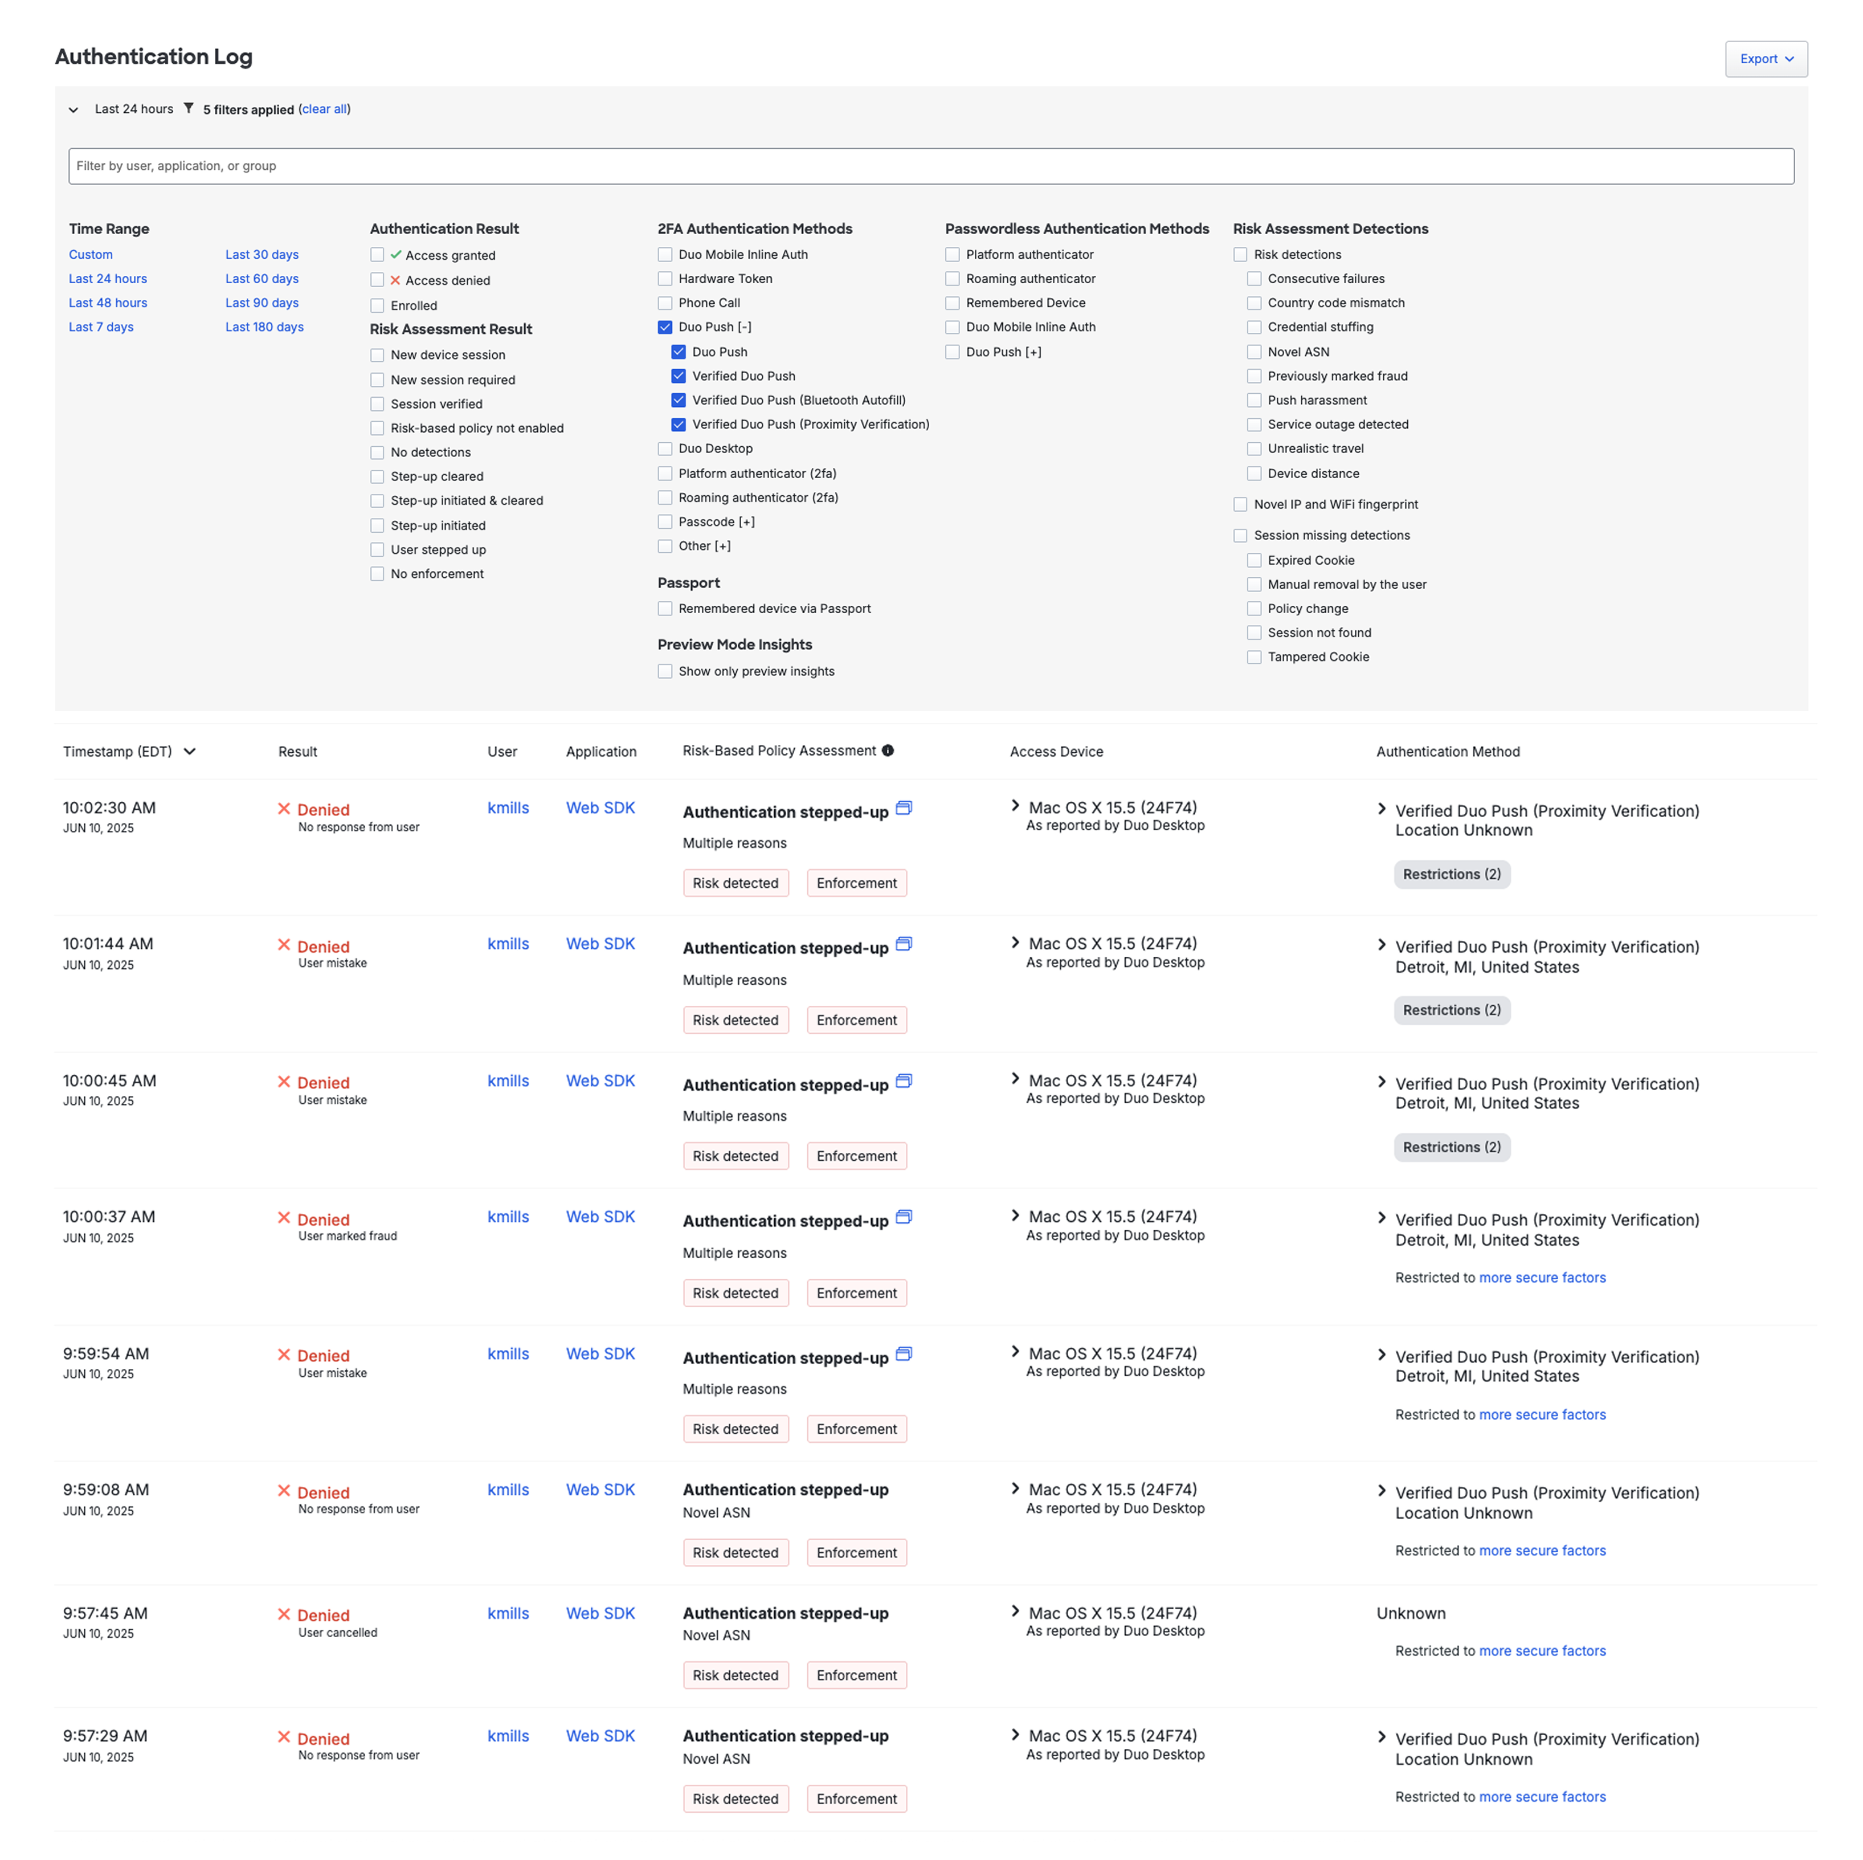
Task: Open details icon on 10:00:37 AM stepped-up entry
Action: point(904,1217)
